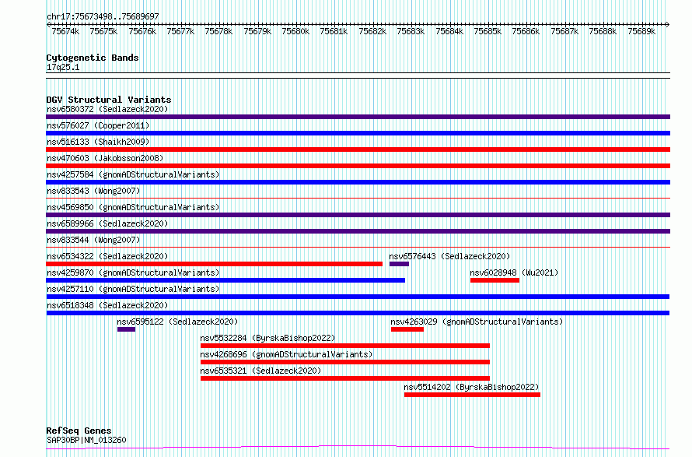Click nsv4263029 (gnomADStructuralVariants) label
Image resolution: width=692 pixels, height=457 pixels.
pyautogui.click(x=477, y=322)
